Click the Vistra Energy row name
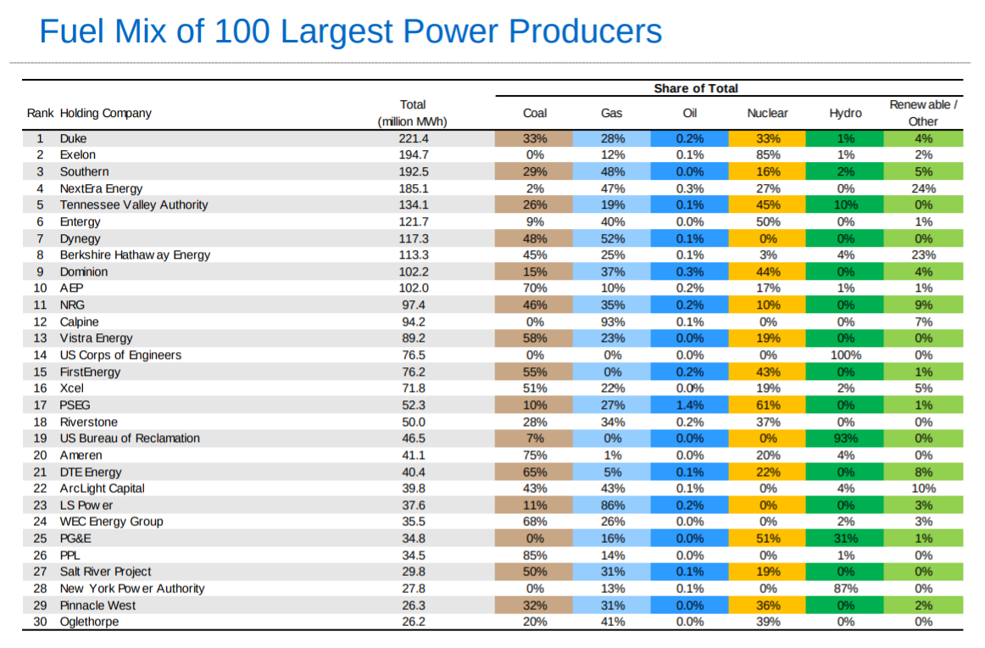The height and width of the screenshot is (648, 985). (96, 338)
